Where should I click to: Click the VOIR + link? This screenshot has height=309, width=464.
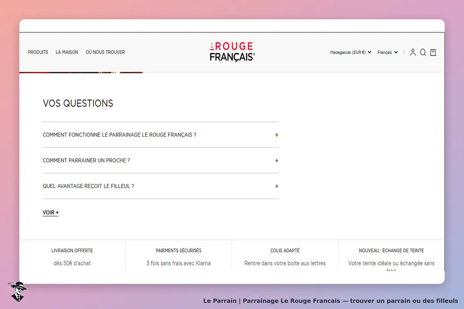[51, 212]
